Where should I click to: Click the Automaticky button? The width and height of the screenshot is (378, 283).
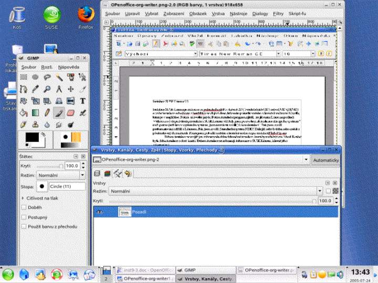click(x=326, y=160)
